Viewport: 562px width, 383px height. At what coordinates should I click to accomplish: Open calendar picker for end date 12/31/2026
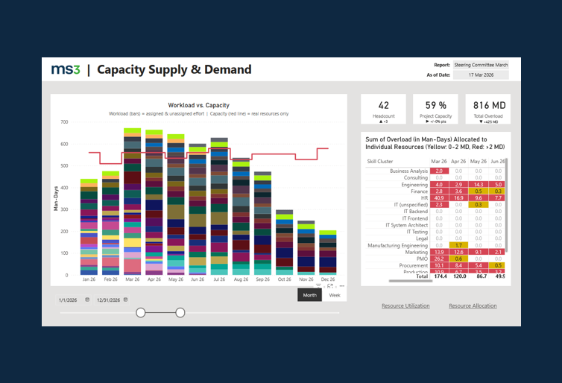point(125,300)
